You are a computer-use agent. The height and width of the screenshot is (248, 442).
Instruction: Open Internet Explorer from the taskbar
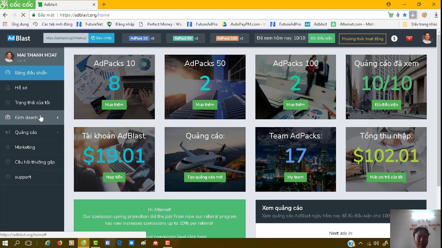[x=48, y=243]
